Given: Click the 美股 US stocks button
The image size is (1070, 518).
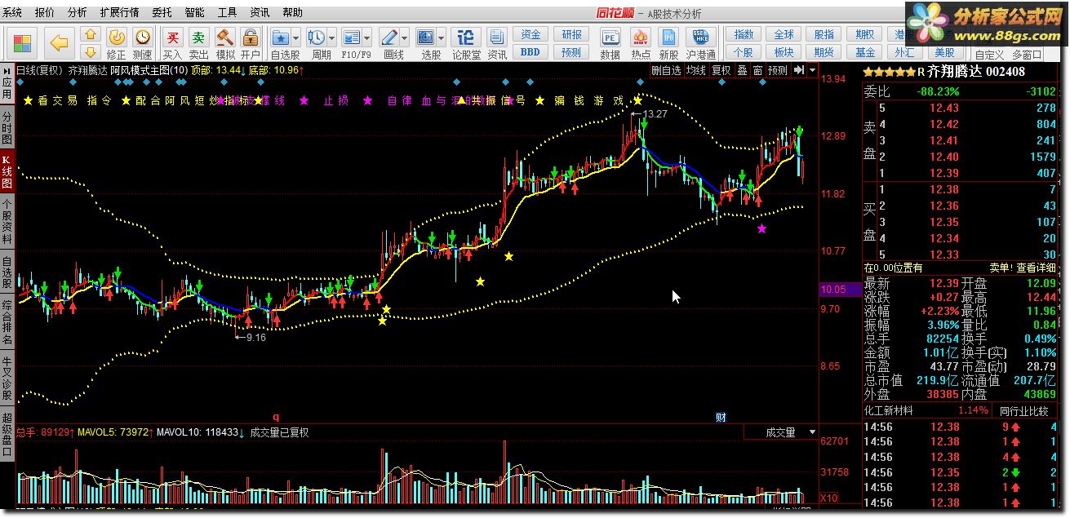Looking at the screenshot, I should [x=946, y=52].
